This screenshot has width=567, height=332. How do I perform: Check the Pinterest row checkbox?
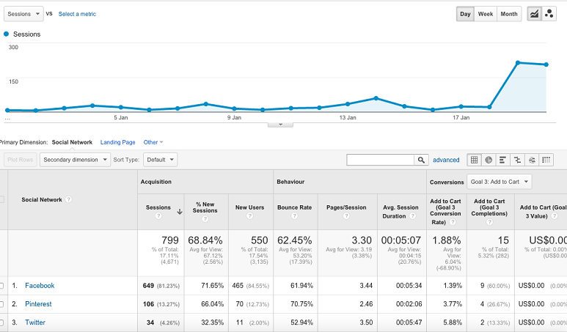click(x=1, y=305)
